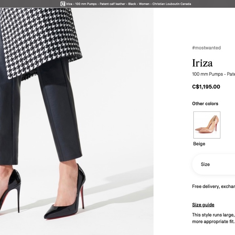The width and height of the screenshot is (235, 235).
Task: Click the model product photo with black pumps
Action: click(77, 121)
